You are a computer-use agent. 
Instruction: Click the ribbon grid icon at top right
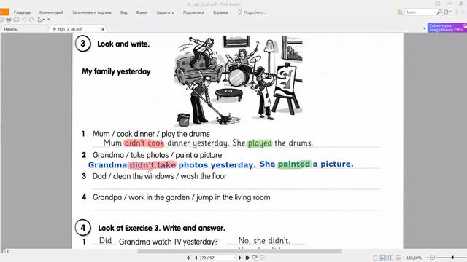(x=438, y=4)
